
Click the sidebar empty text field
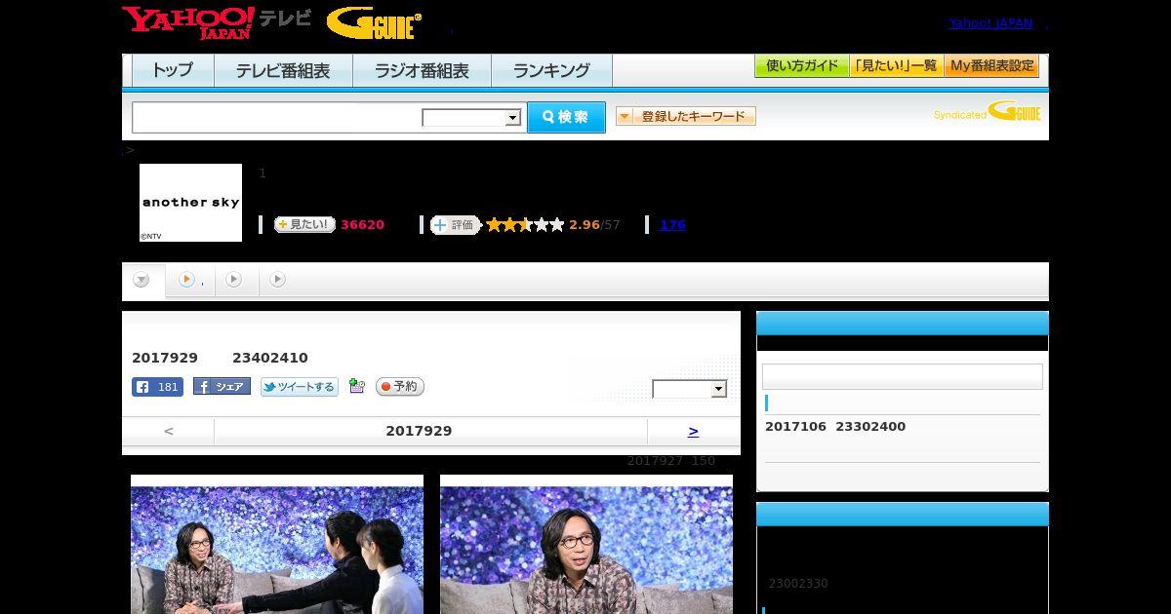pyautogui.click(x=903, y=377)
